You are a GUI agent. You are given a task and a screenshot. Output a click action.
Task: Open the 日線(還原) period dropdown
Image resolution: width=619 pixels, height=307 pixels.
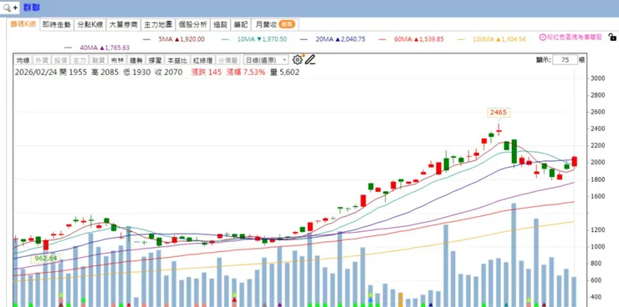pos(266,60)
